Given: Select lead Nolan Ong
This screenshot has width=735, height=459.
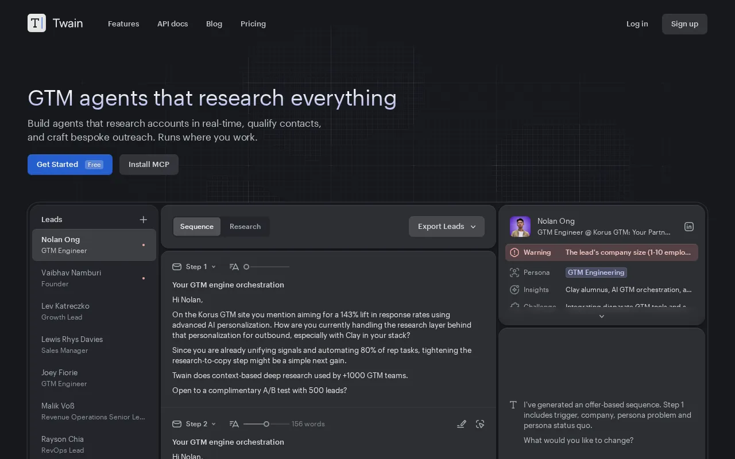Looking at the screenshot, I should [x=94, y=245].
